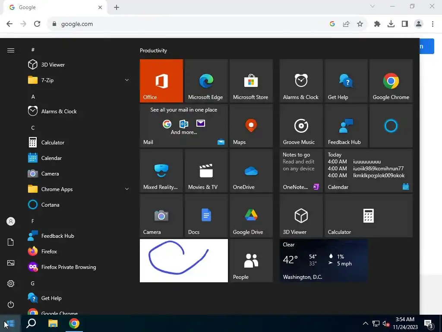
Task: Reload the page in Chrome
Action: click(37, 24)
